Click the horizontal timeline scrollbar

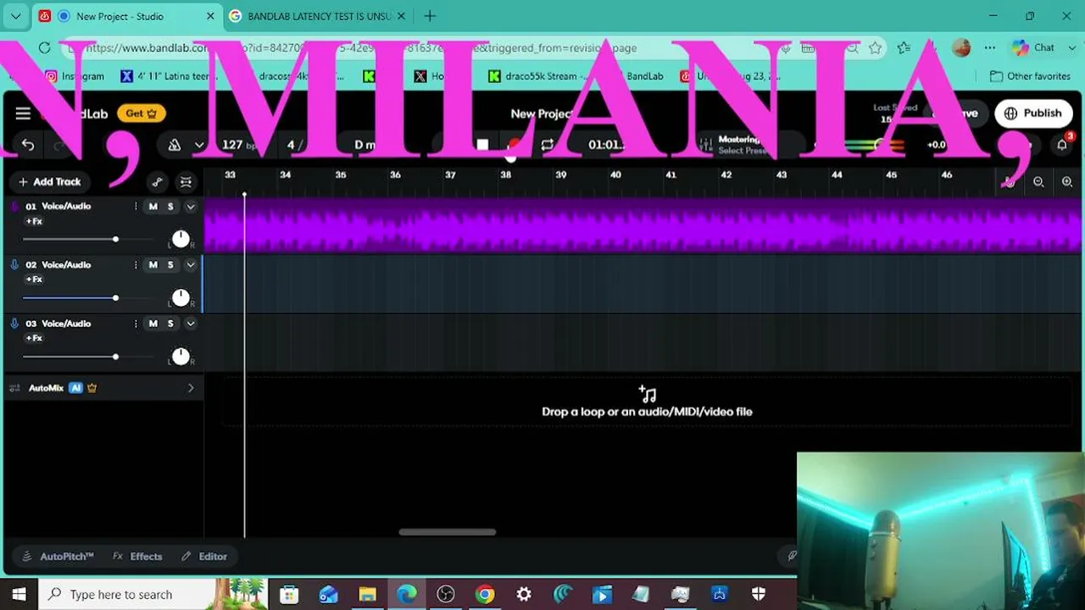[x=448, y=532]
